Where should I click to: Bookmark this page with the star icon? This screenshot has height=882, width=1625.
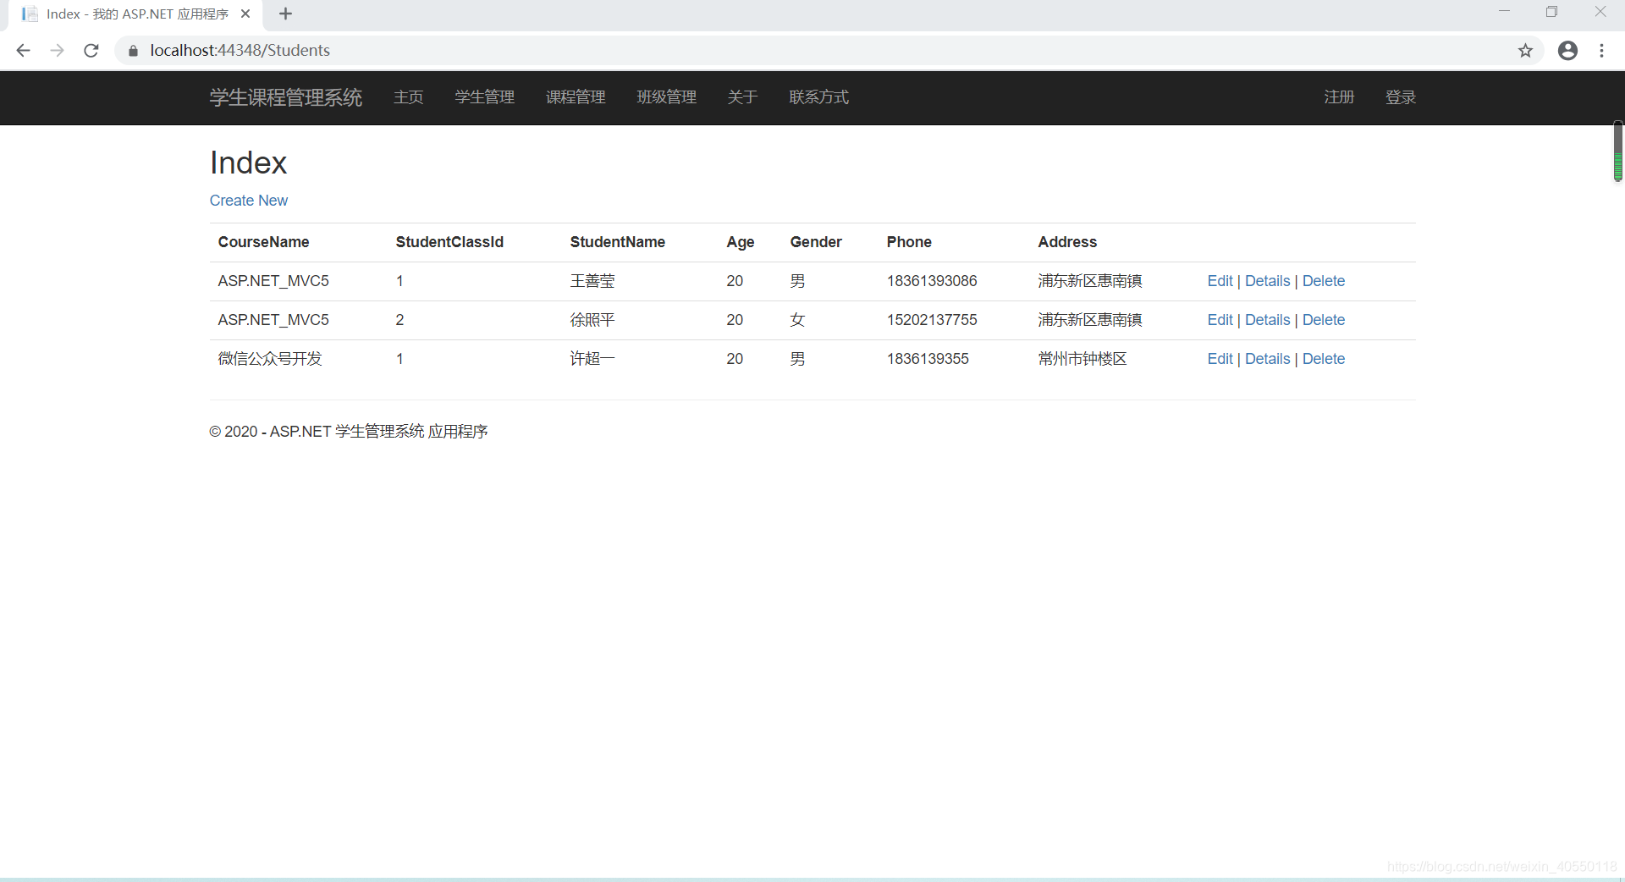(1525, 51)
